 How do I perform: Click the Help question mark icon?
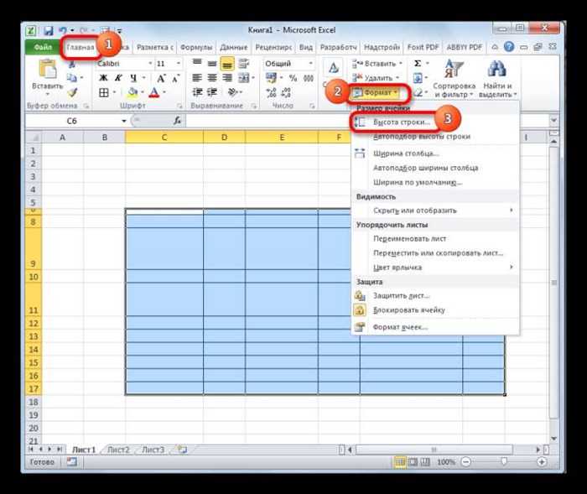[509, 47]
